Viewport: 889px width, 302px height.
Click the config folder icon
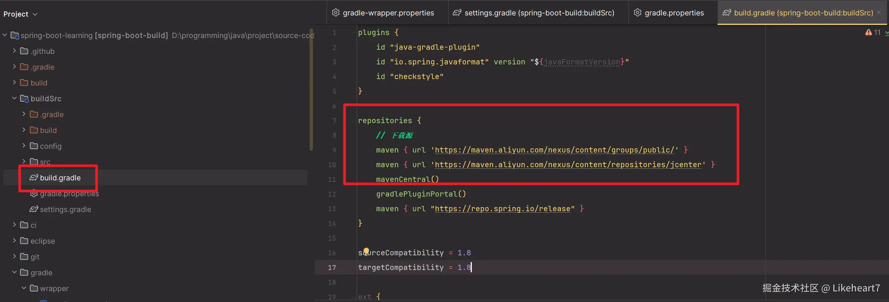click(x=34, y=146)
